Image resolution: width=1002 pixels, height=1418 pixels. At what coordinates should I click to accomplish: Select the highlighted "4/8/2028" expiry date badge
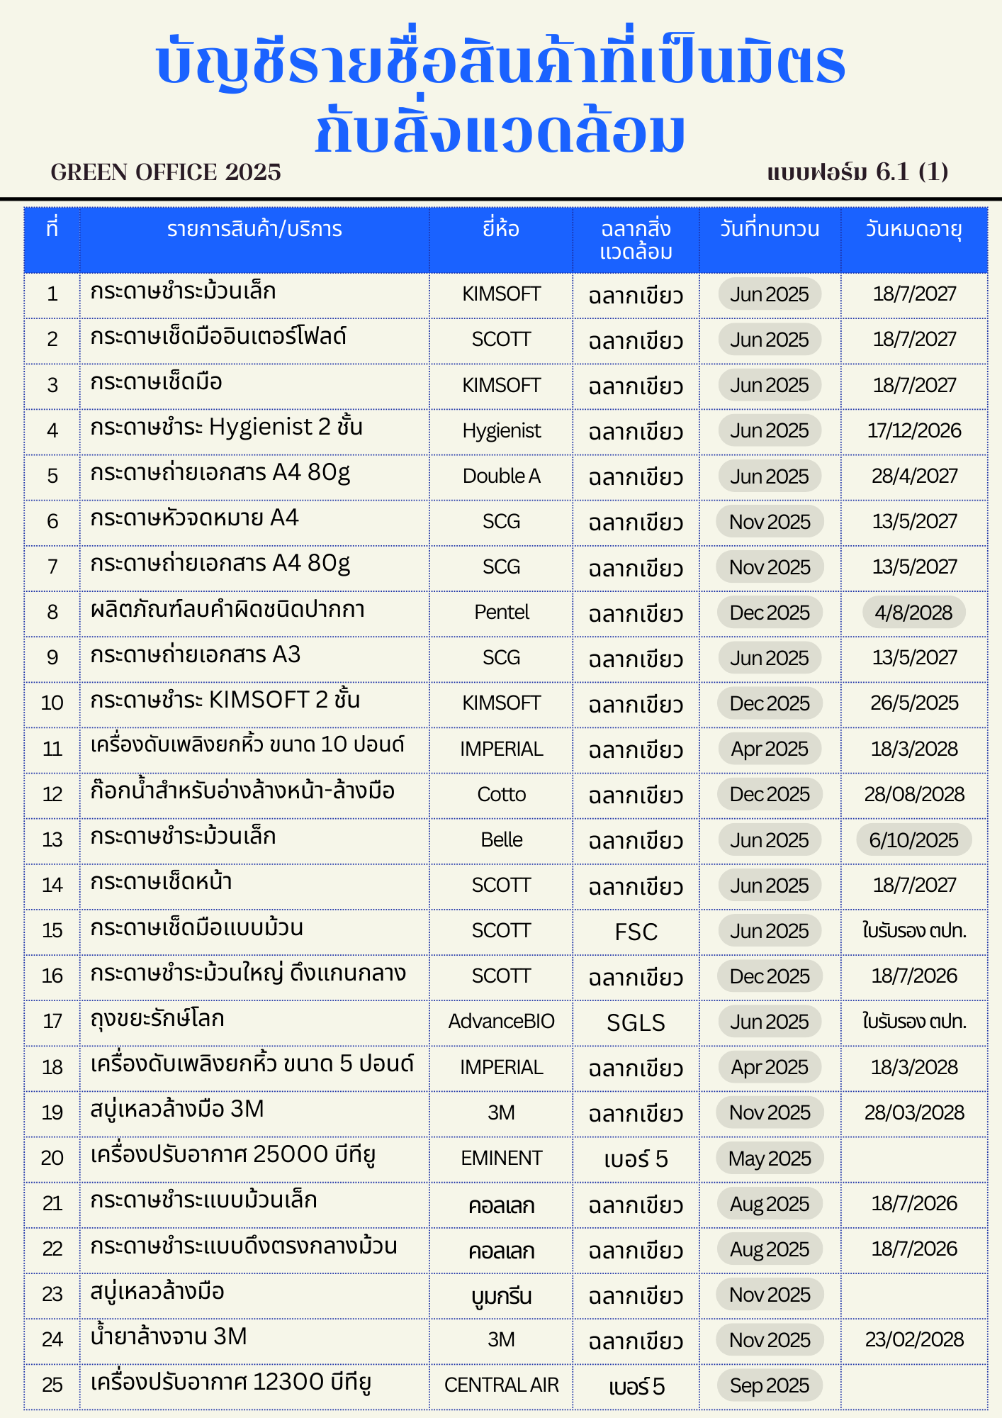click(x=913, y=613)
